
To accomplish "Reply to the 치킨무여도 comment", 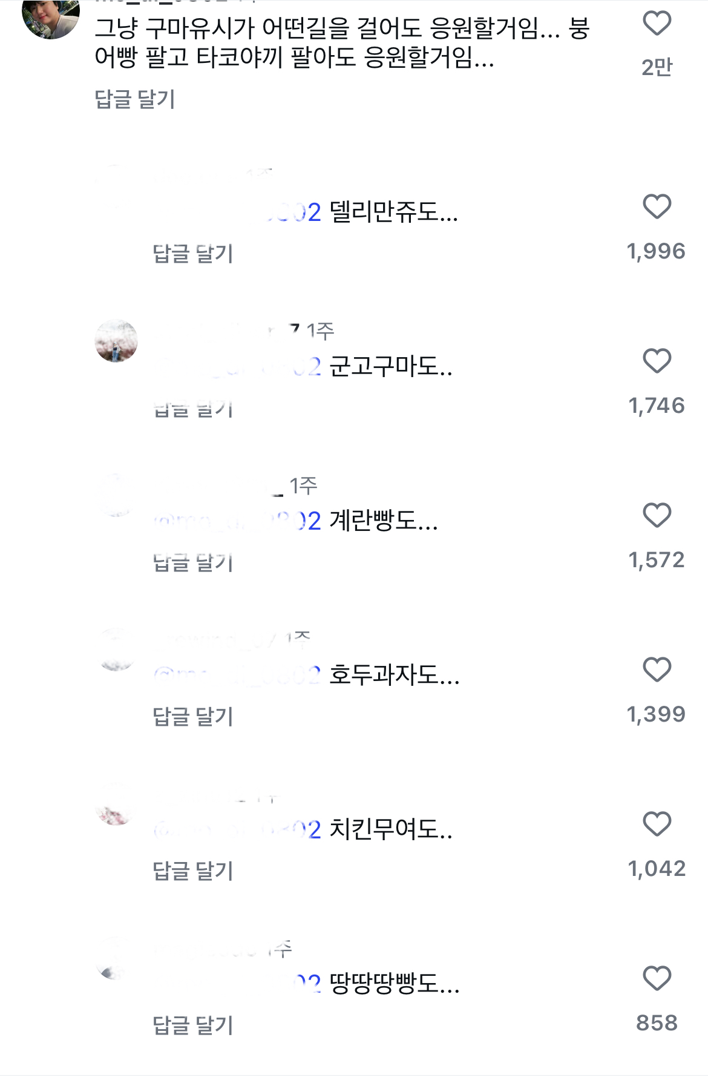I will (192, 871).
